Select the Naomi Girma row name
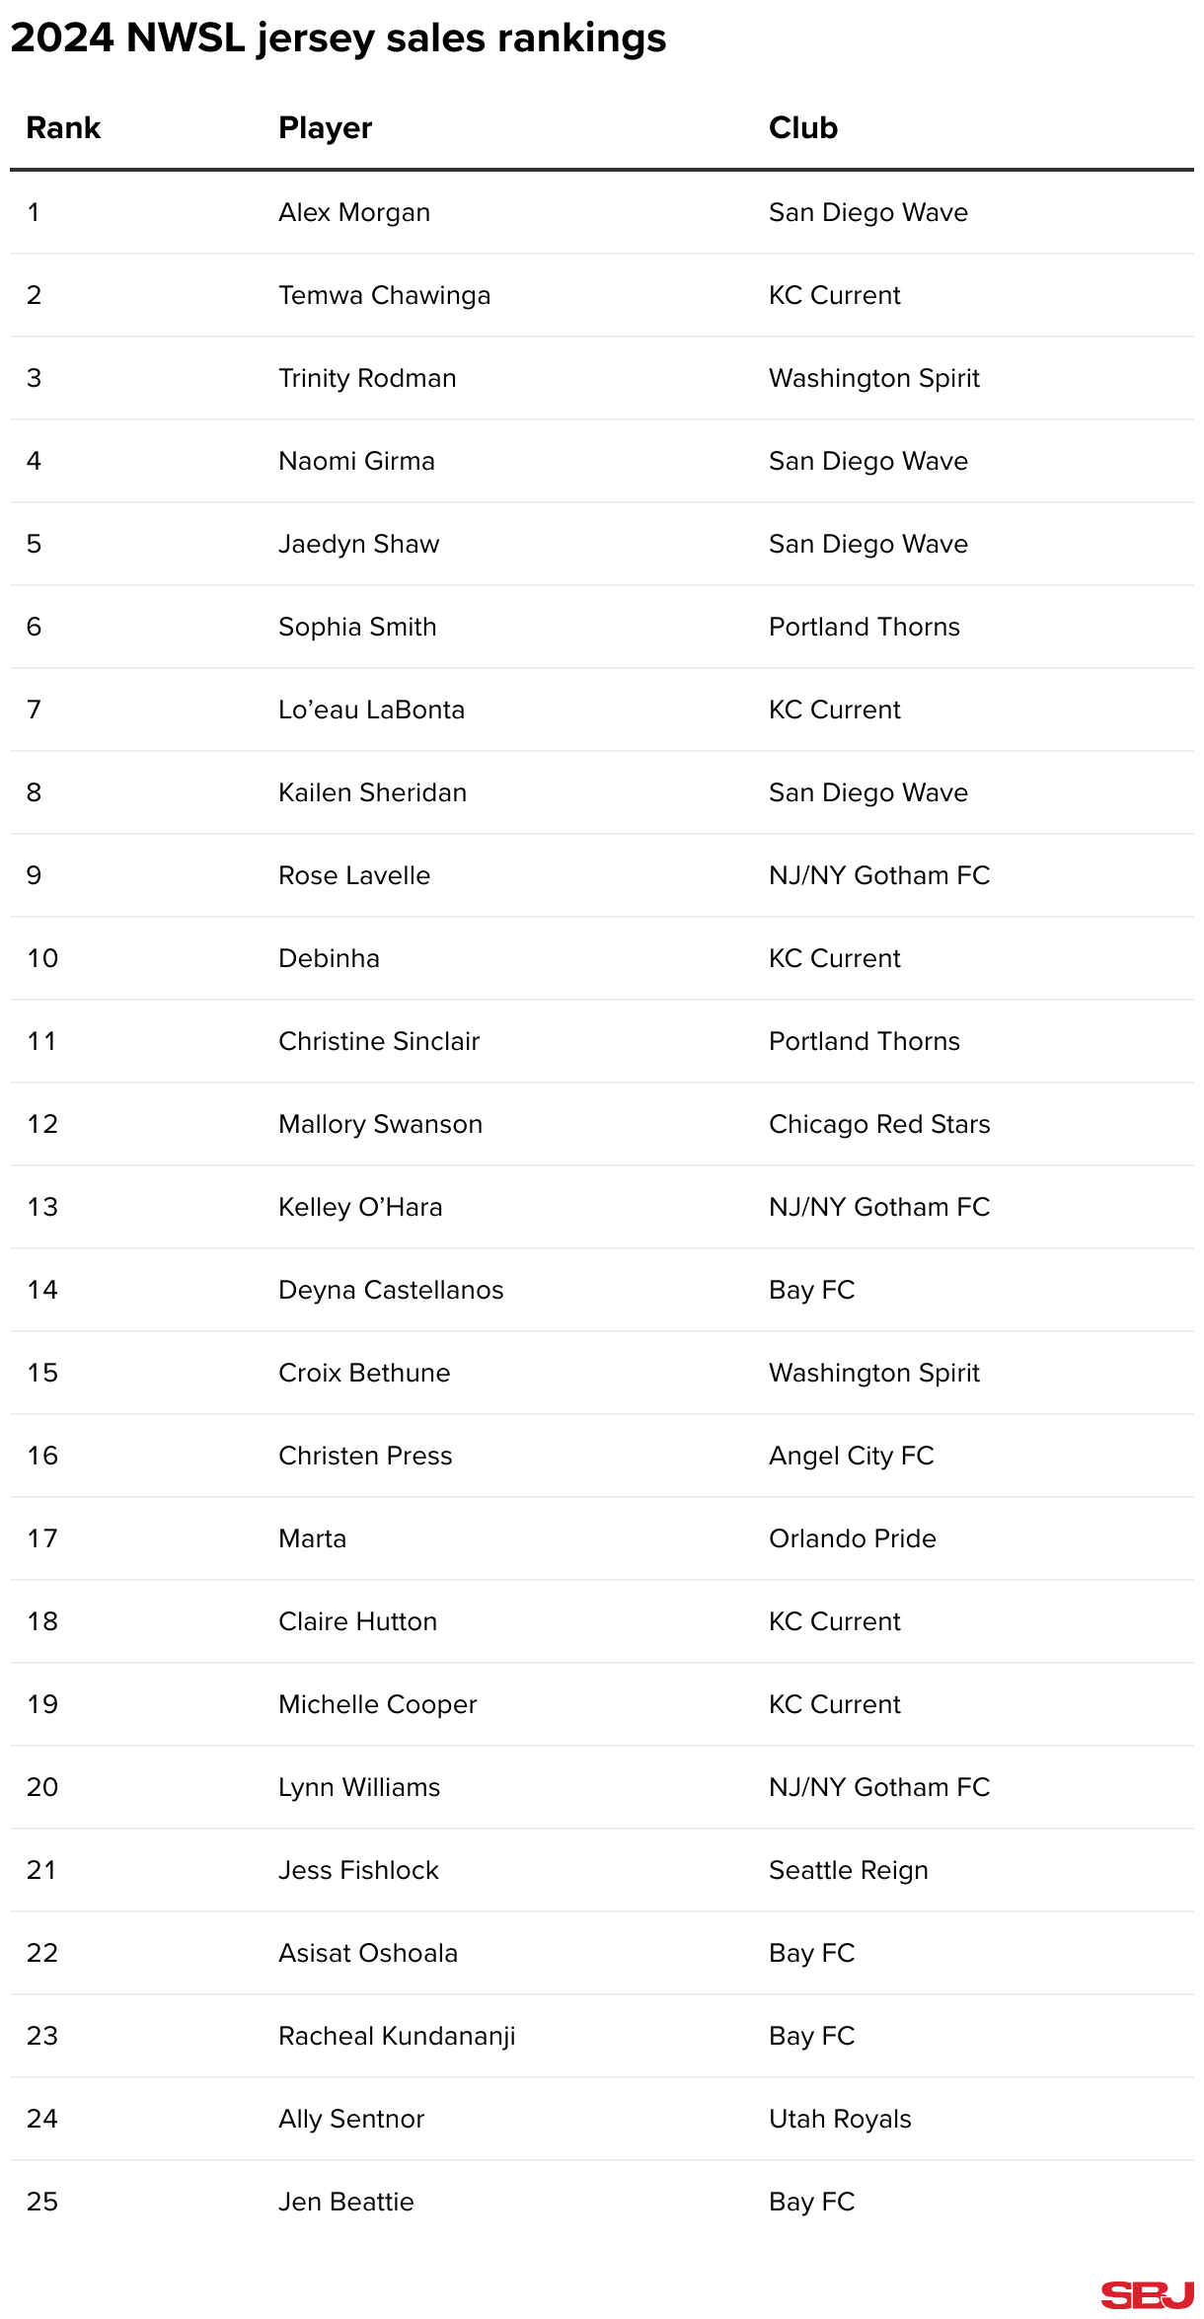 [x=356, y=462]
